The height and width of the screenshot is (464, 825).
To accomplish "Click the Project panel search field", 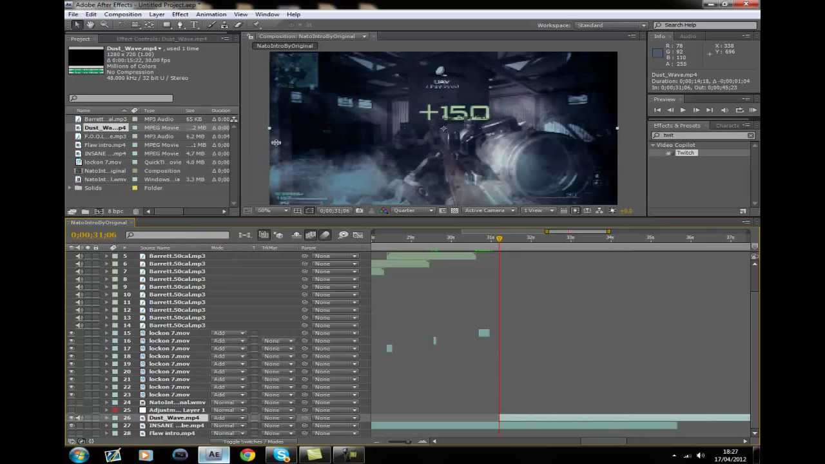I will click(x=121, y=98).
